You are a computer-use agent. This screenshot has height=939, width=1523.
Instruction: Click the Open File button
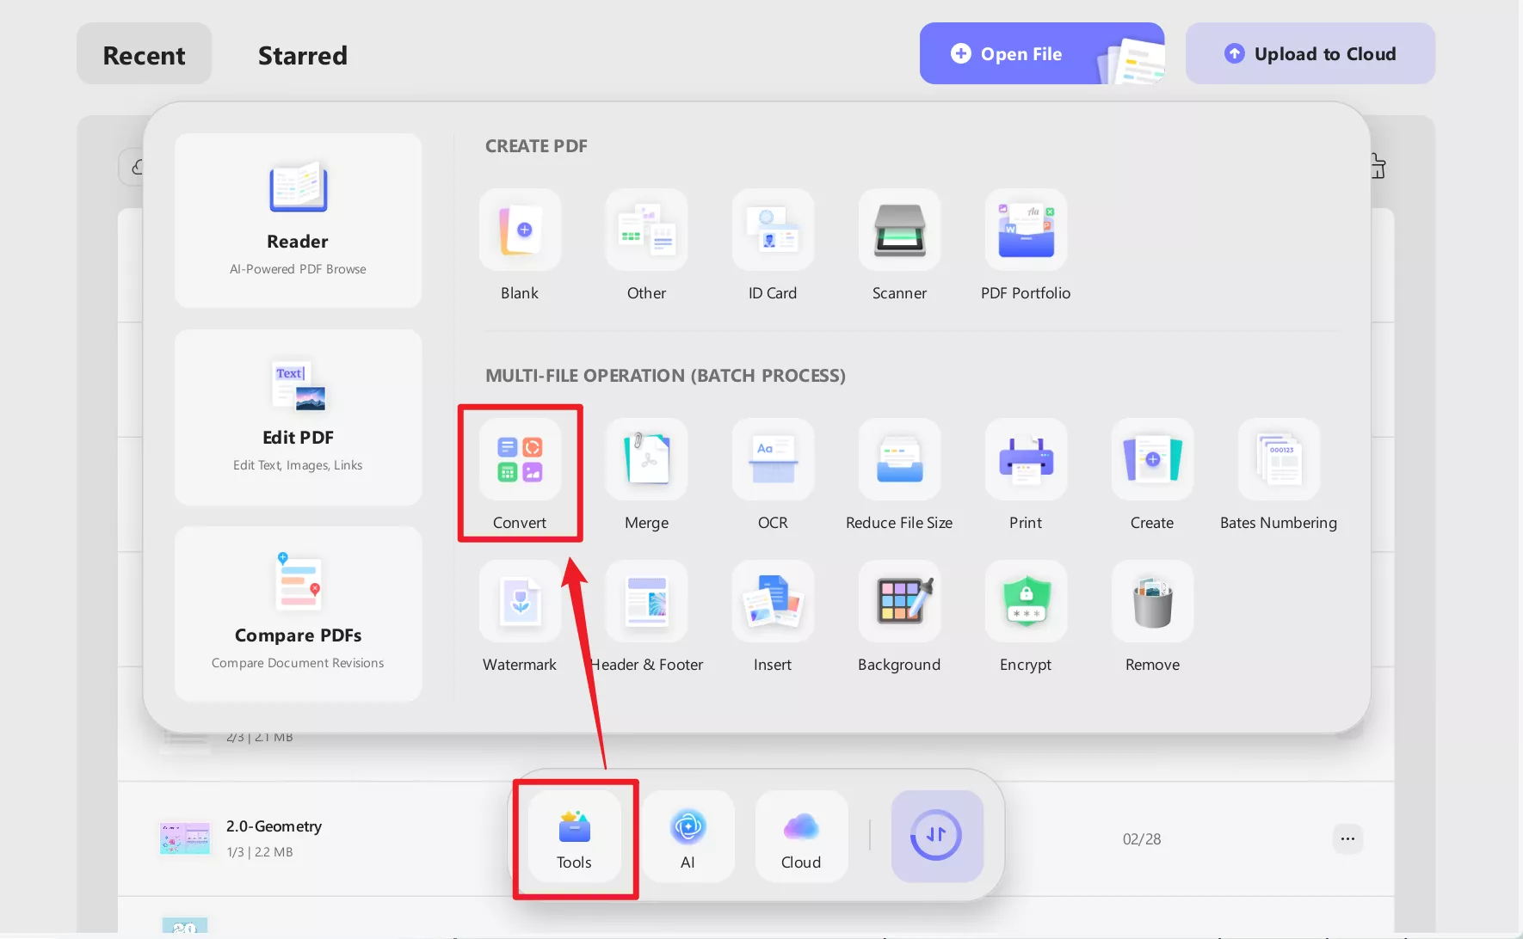1042,53
